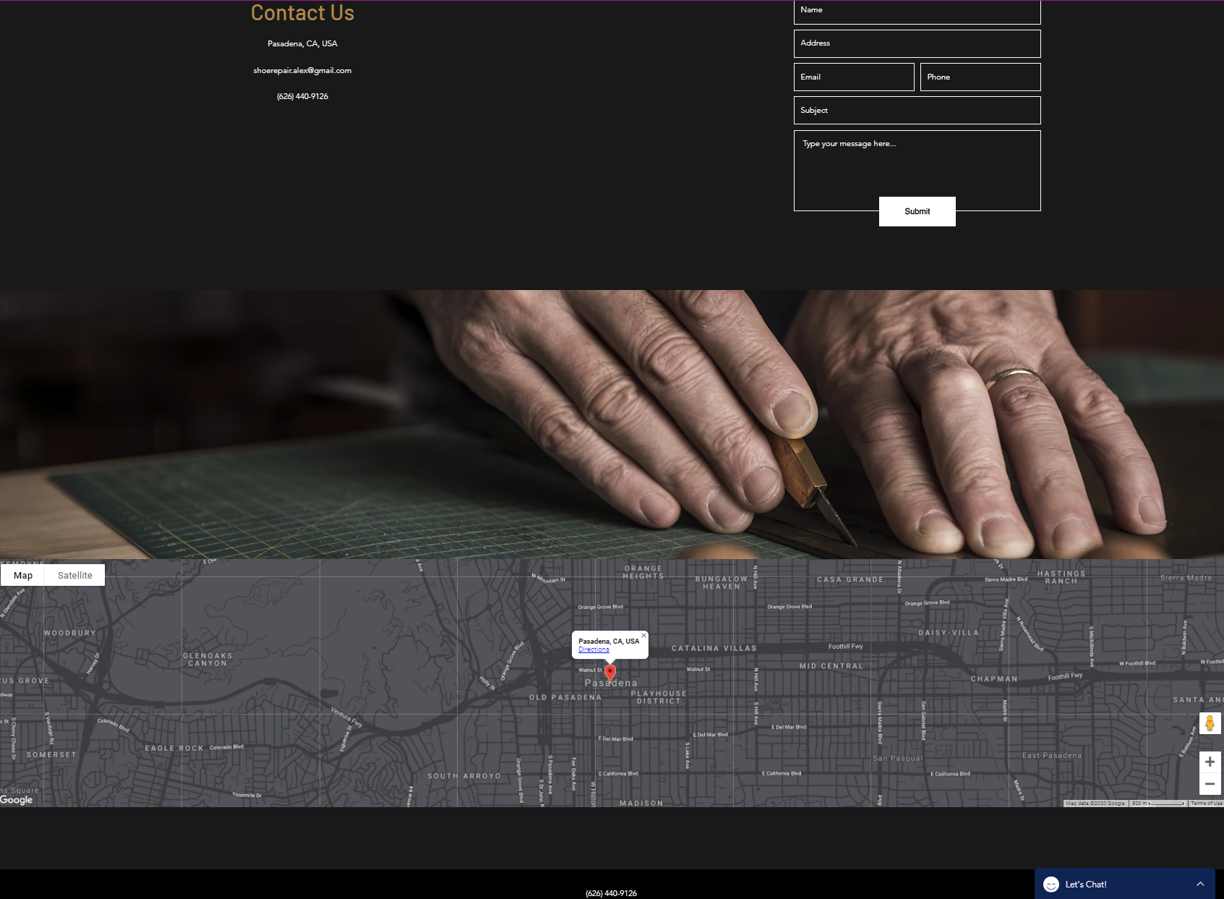The image size is (1224, 899).
Task: Open Directions link in map popup
Action: click(x=594, y=649)
